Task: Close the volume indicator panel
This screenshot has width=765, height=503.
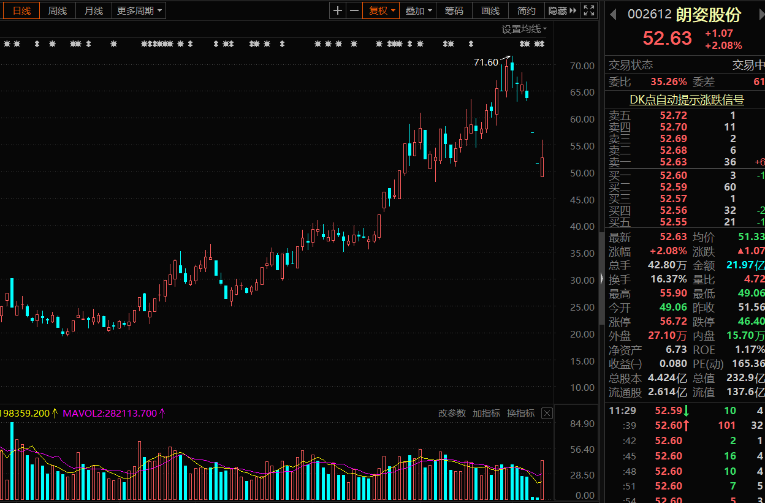Action: point(547,414)
